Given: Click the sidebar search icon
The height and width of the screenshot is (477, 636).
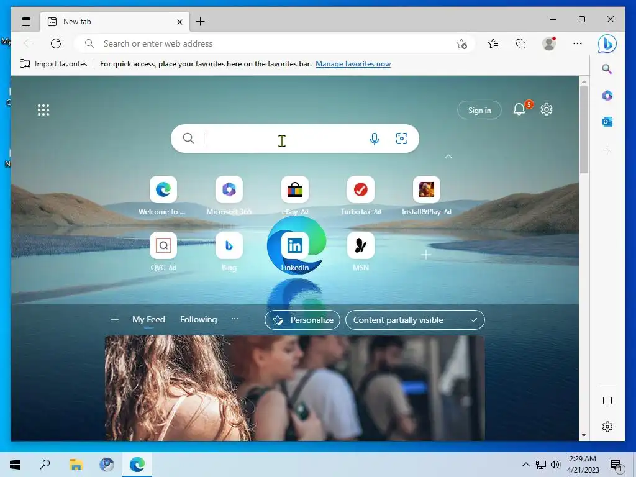Looking at the screenshot, I should 607,69.
